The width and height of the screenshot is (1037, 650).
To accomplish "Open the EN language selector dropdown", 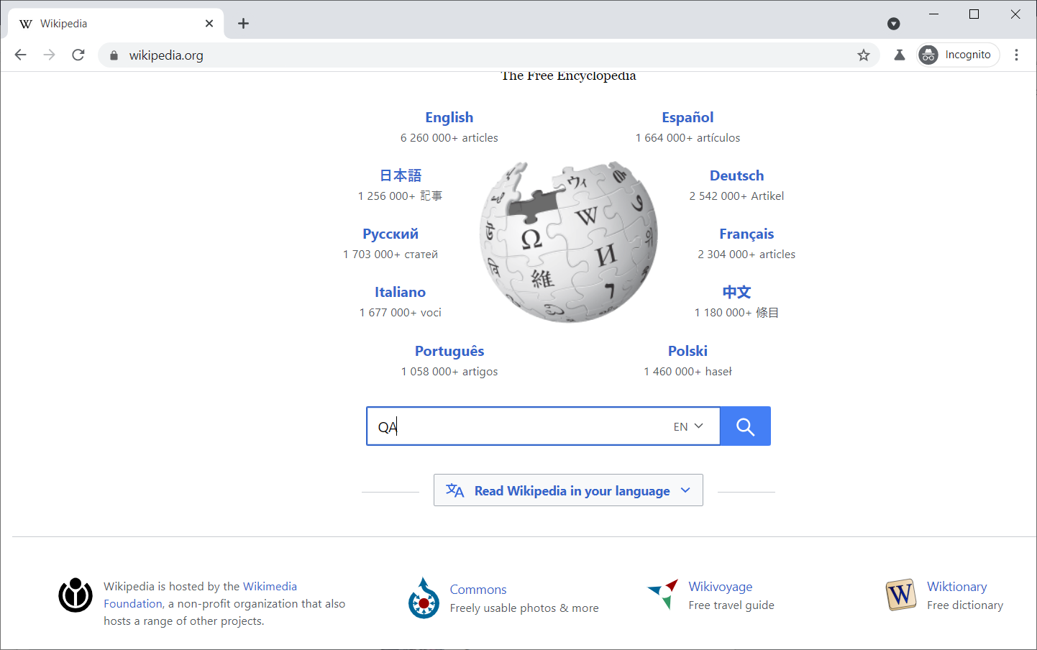I will click(x=686, y=426).
